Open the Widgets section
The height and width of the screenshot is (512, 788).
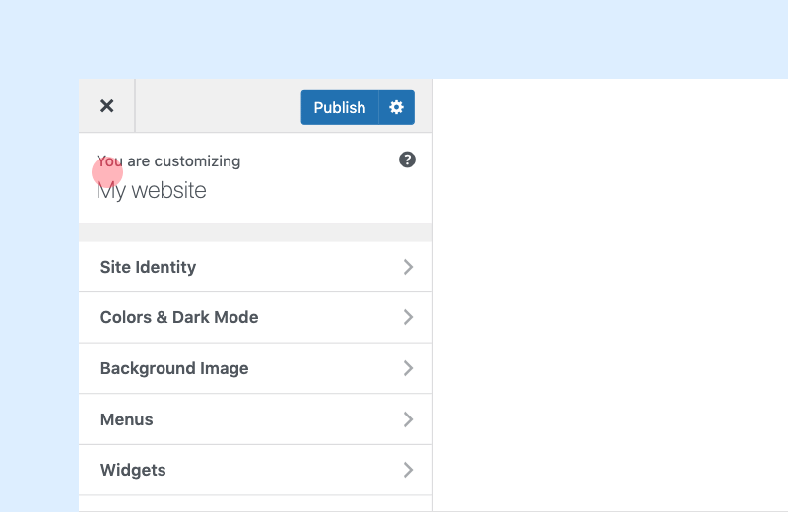(x=256, y=470)
